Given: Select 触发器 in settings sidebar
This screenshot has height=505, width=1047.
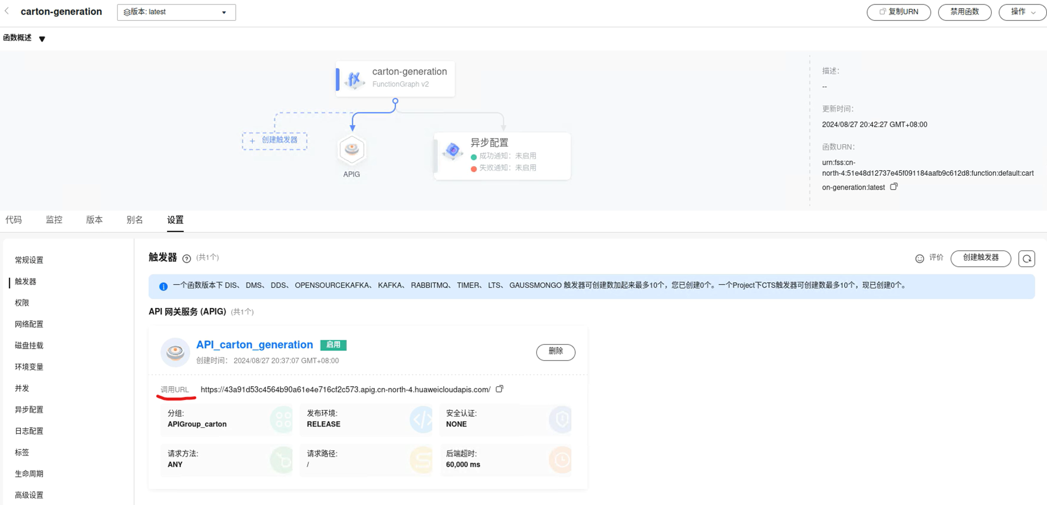Looking at the screenshot, I should tap(25, 281).
